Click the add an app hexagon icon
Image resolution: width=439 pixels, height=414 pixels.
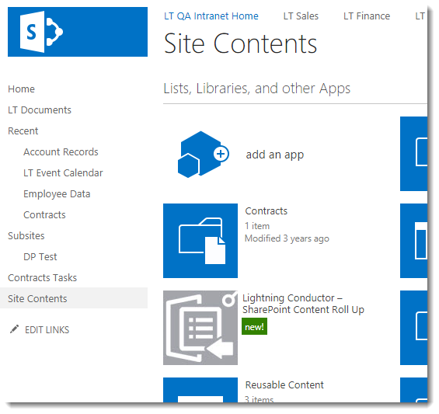click(204, 155)
